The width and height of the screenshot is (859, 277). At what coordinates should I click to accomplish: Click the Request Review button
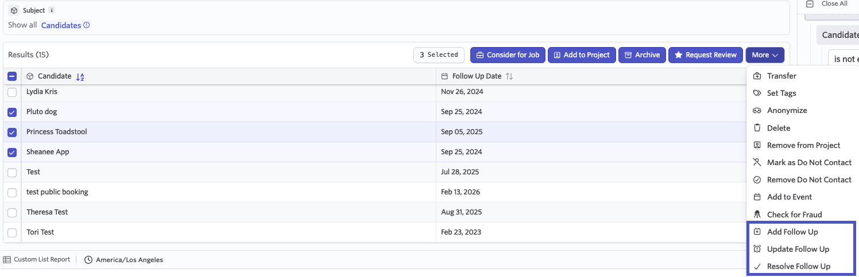(705, 55)
